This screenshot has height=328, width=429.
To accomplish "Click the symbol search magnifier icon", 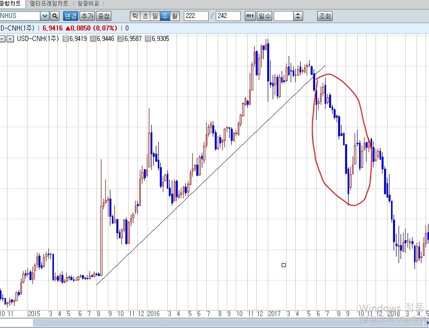I will [x=55, y=16].
